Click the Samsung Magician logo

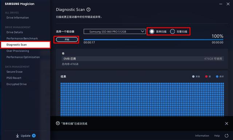[x=20, y=4]
